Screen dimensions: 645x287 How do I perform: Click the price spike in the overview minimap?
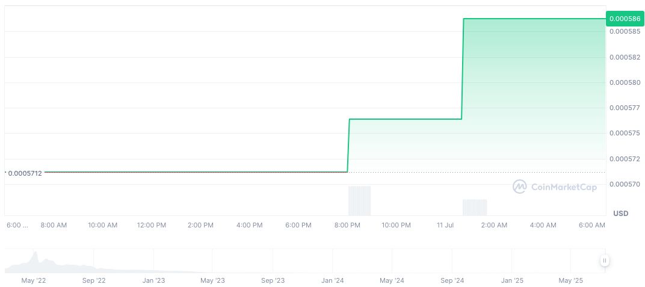coord(35,258)
